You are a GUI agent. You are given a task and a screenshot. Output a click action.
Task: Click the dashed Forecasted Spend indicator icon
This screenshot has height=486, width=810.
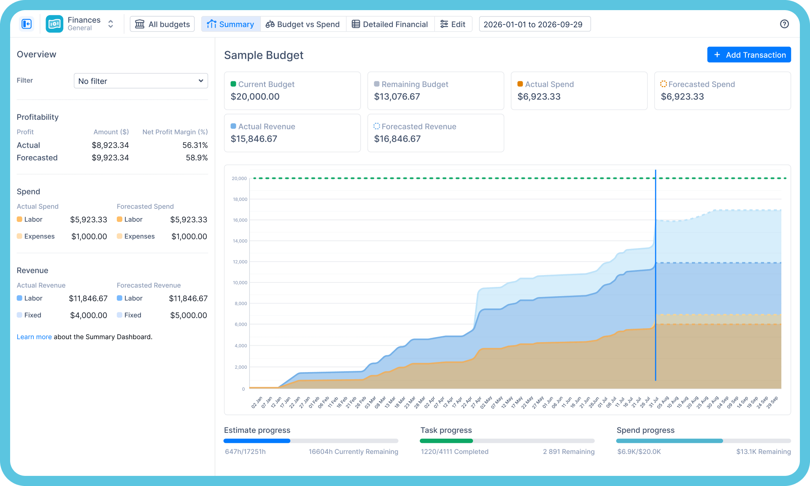tap(664, 84)
